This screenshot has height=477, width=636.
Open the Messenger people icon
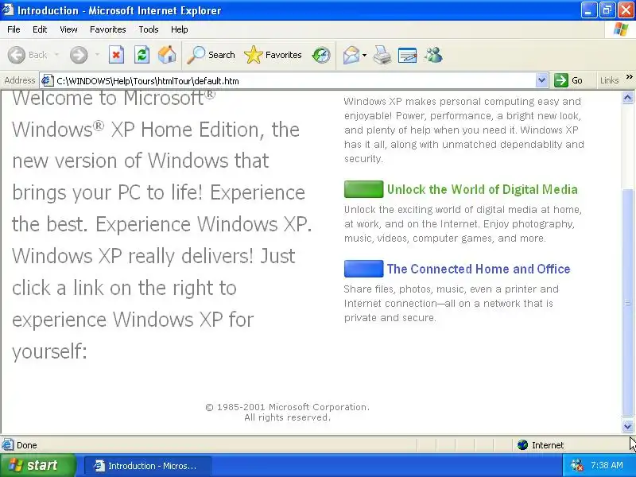click(433, 55)
